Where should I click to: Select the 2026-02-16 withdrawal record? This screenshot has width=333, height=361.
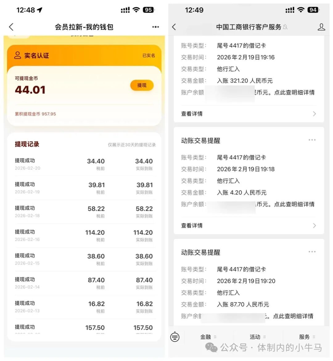tap(84, 236)
